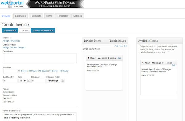
Task: Click the 'Tax: $0.00' price line
Action: [x=7, y=99]
